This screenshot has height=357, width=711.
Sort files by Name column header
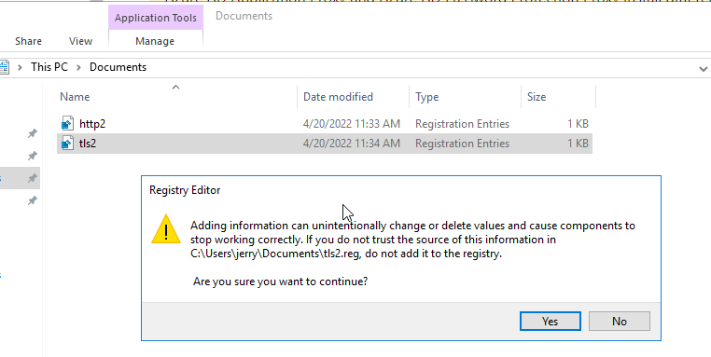[x=75, y=97]
